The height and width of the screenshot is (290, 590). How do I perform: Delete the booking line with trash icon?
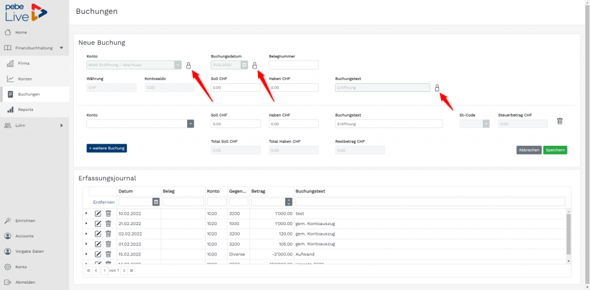point(560,121)
